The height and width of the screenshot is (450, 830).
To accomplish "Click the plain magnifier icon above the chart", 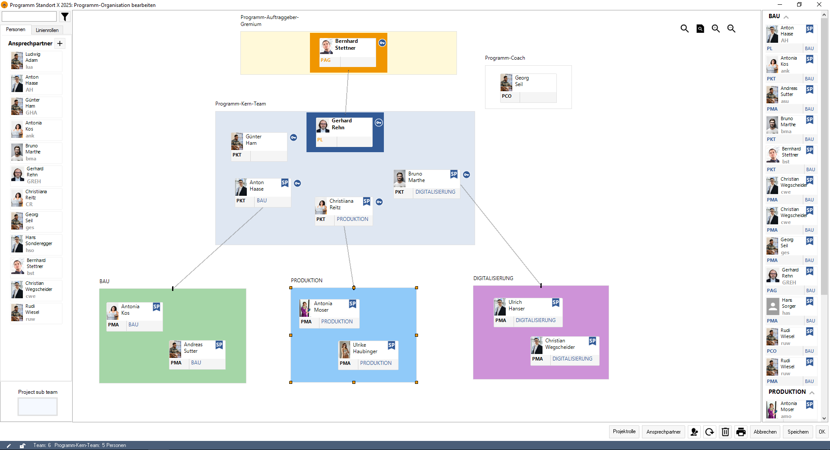I will [x=684, y=29].
